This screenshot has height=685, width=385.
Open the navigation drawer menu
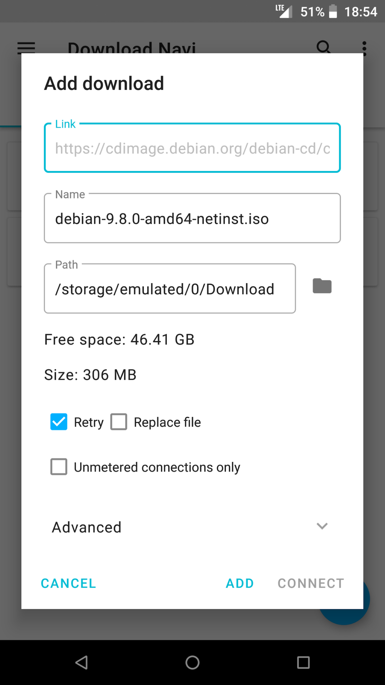[26, 47]
